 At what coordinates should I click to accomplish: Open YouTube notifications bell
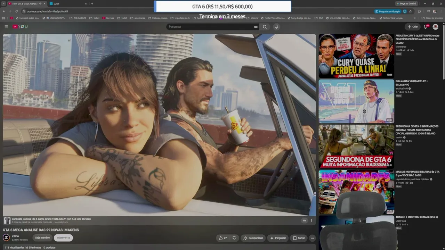426,27
